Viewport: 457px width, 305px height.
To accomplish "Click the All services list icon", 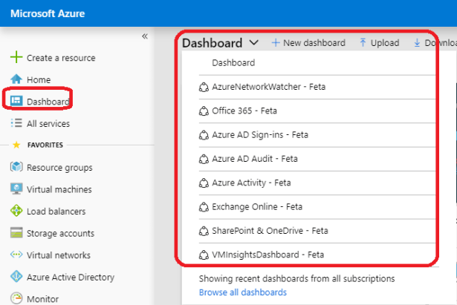I will pos(16,122).
